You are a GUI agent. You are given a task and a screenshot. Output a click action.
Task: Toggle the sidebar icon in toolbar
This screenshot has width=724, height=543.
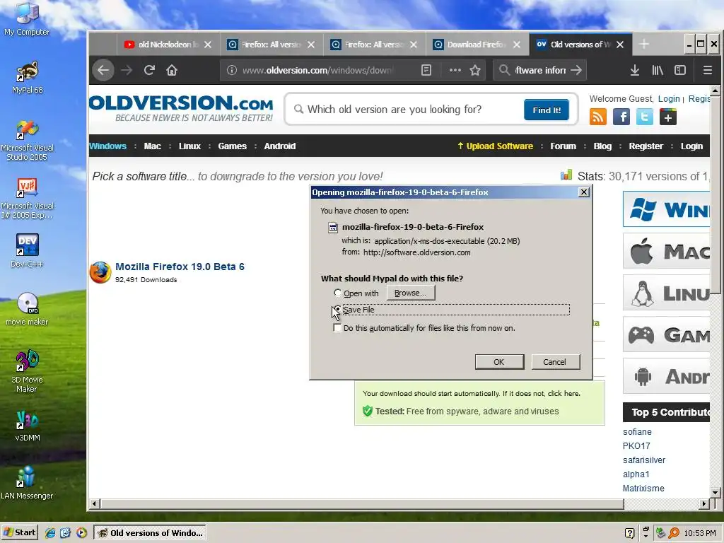680,70
